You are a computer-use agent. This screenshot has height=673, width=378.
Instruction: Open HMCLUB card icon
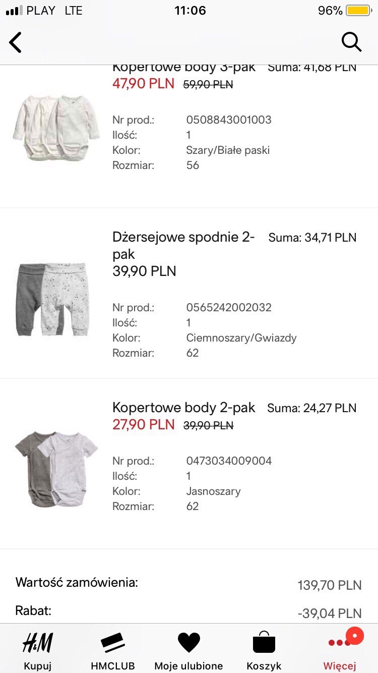coord(113,643)
